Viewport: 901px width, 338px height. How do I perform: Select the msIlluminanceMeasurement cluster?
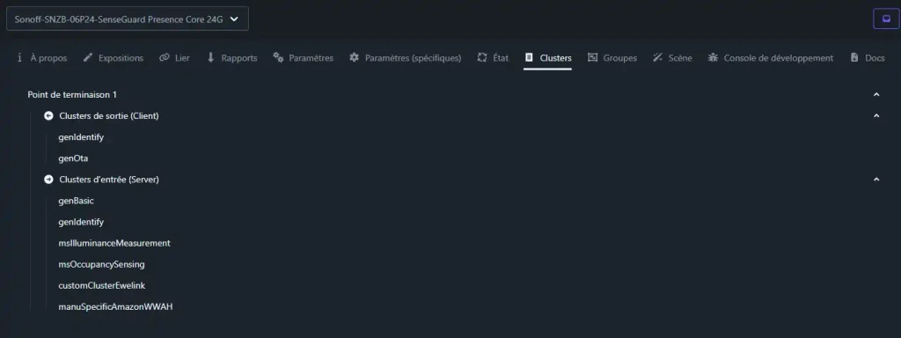click(x=114, y=243)
